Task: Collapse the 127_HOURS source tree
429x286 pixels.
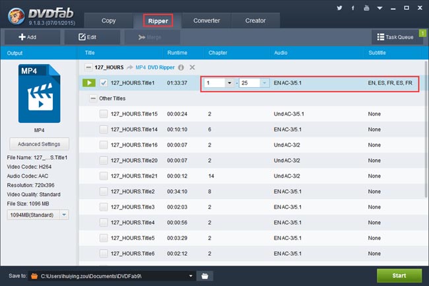Action: pyautogui.click(x=88, y=67)
